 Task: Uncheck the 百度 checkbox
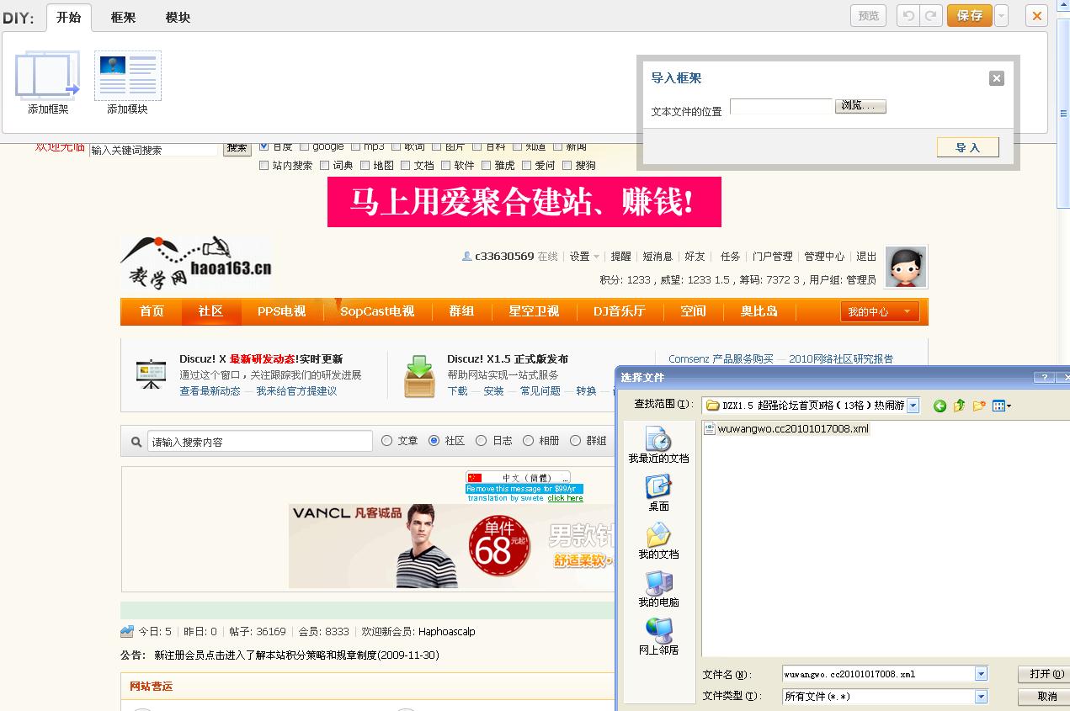point(264,146)
